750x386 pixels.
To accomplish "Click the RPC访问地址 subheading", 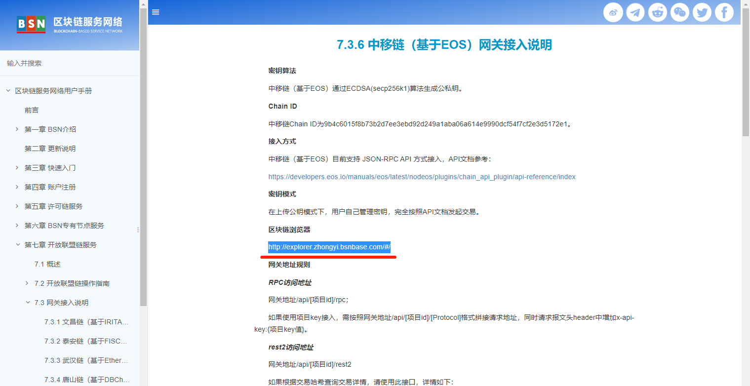I will coord(290,282).
